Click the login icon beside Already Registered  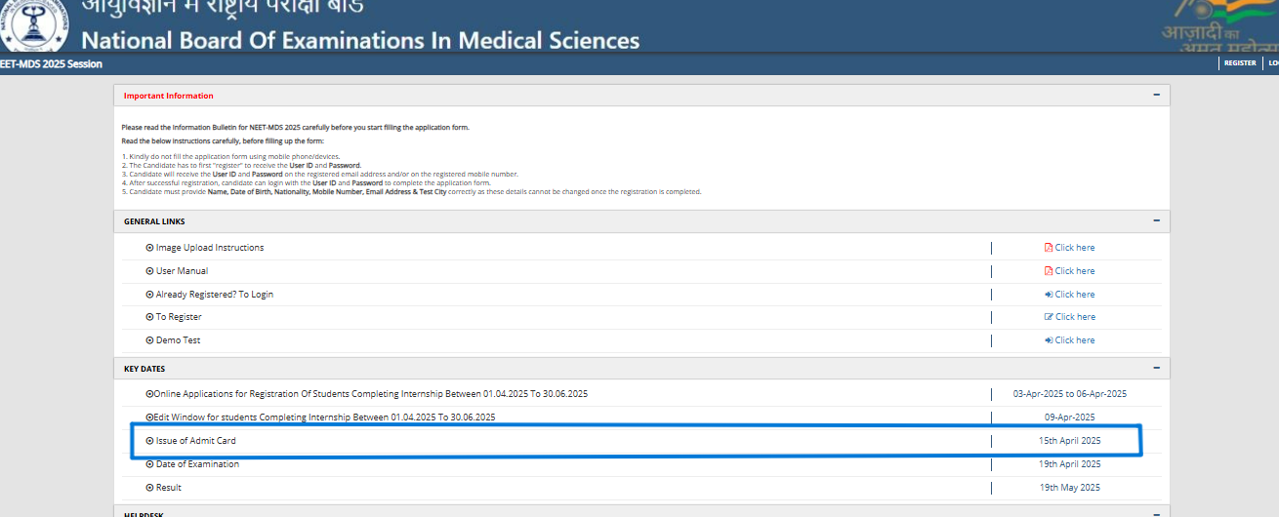[1049, 295]
